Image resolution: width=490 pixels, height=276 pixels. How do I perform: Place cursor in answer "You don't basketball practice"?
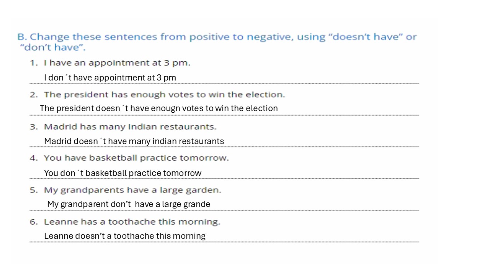[122, 173]
